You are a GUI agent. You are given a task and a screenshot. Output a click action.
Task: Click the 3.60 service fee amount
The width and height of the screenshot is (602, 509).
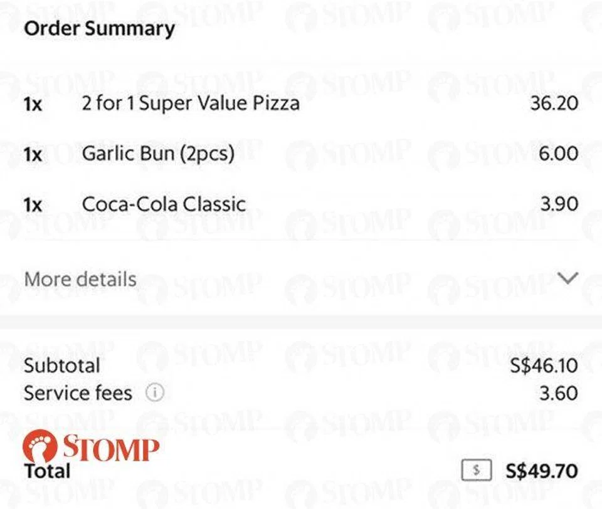coord(558,394)
